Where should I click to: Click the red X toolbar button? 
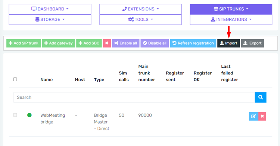point(107,43)
